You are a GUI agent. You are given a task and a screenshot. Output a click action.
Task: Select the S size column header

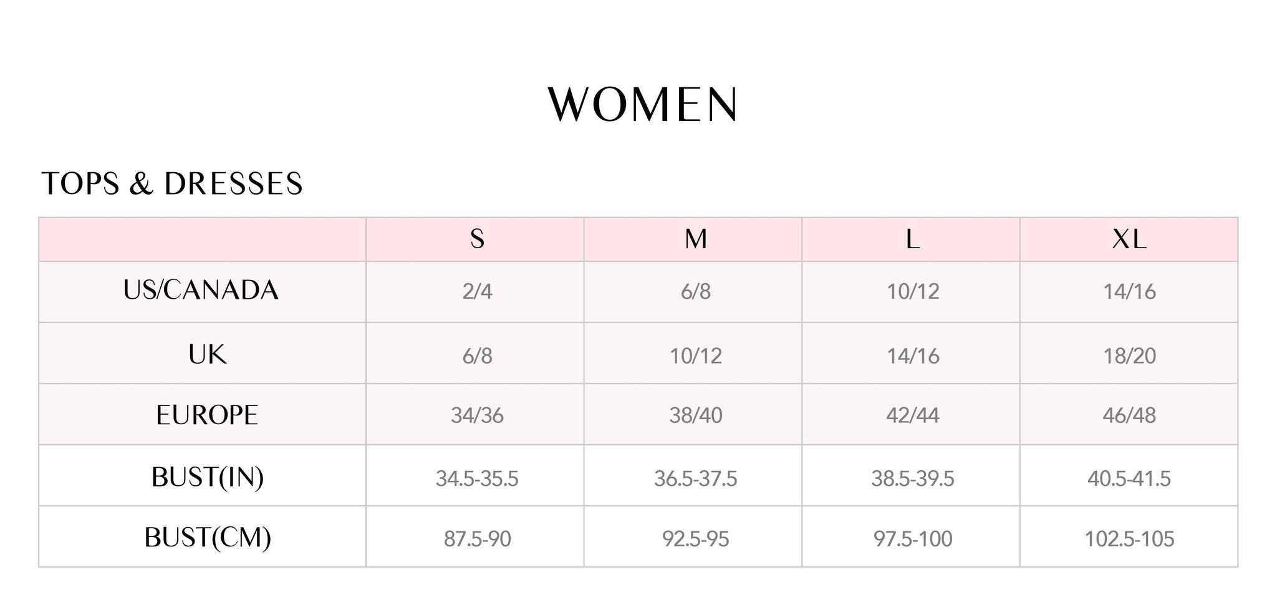477,239
